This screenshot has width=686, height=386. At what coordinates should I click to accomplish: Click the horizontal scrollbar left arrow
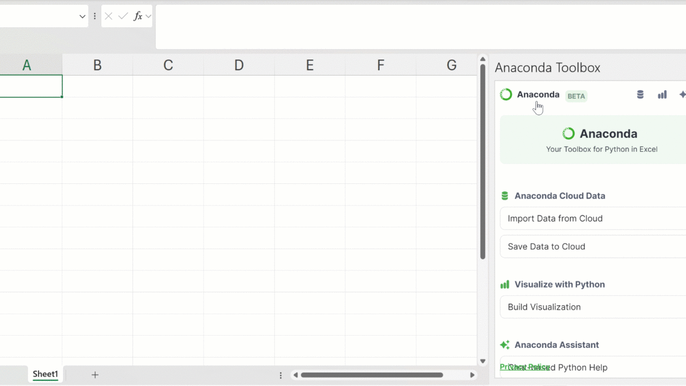(295, 375)
